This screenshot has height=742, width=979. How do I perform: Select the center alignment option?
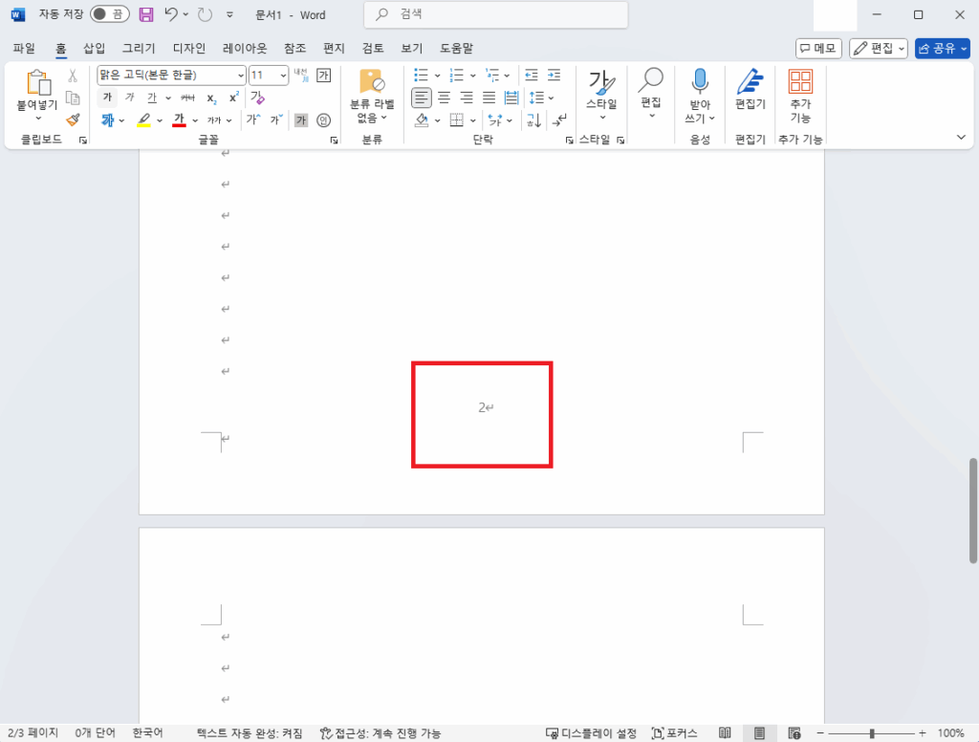coord(444,97)
